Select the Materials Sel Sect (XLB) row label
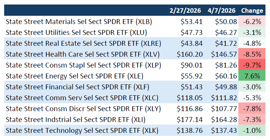This screenshot has width=270, height=140. [x=79, y=22]
